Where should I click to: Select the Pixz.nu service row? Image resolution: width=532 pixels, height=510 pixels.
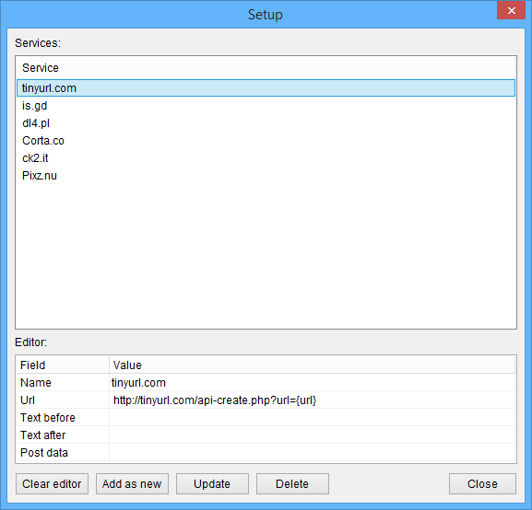[266, 176]
